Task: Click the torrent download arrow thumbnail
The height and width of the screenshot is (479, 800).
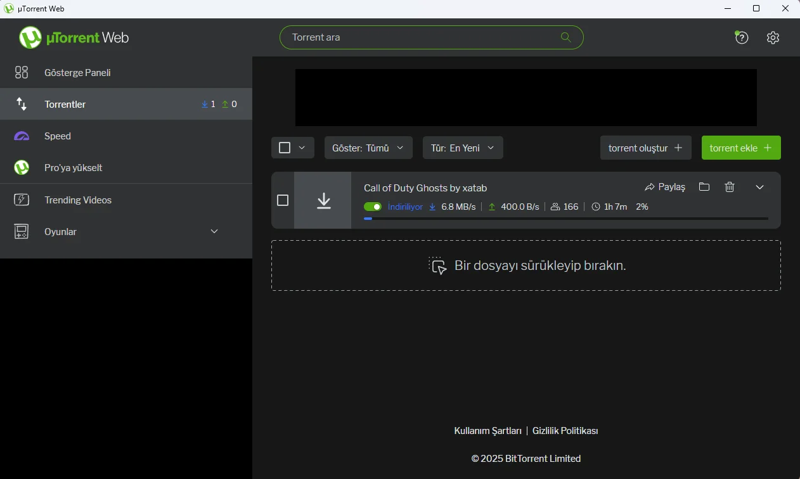Action: pos(323,200)
